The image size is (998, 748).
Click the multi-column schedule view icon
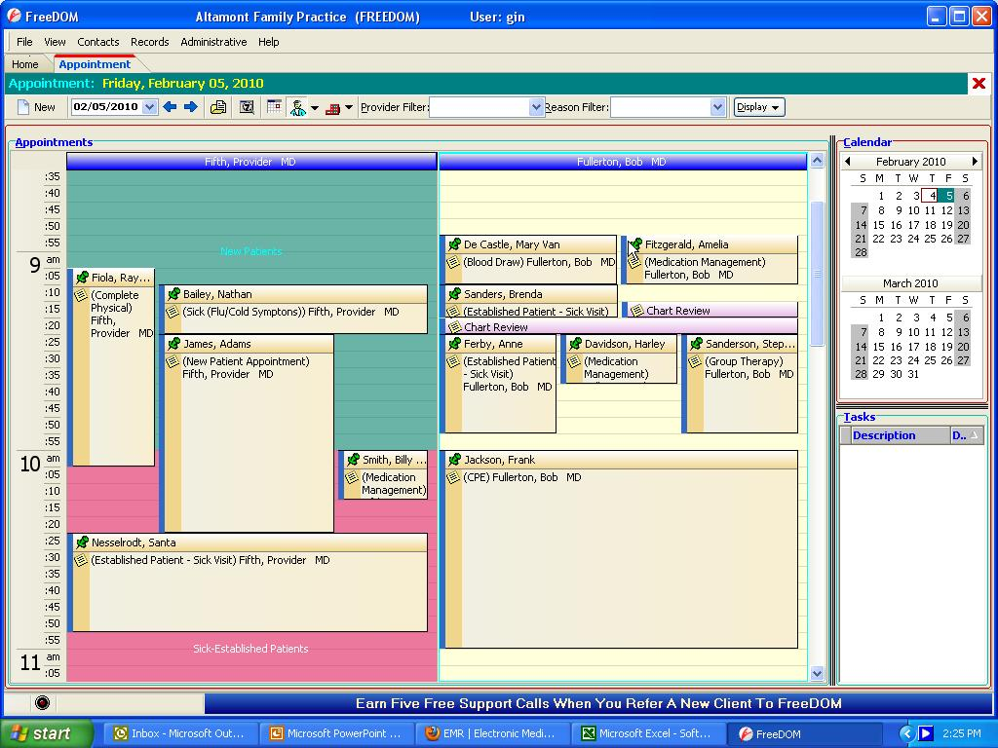click(x=274, y=107)
